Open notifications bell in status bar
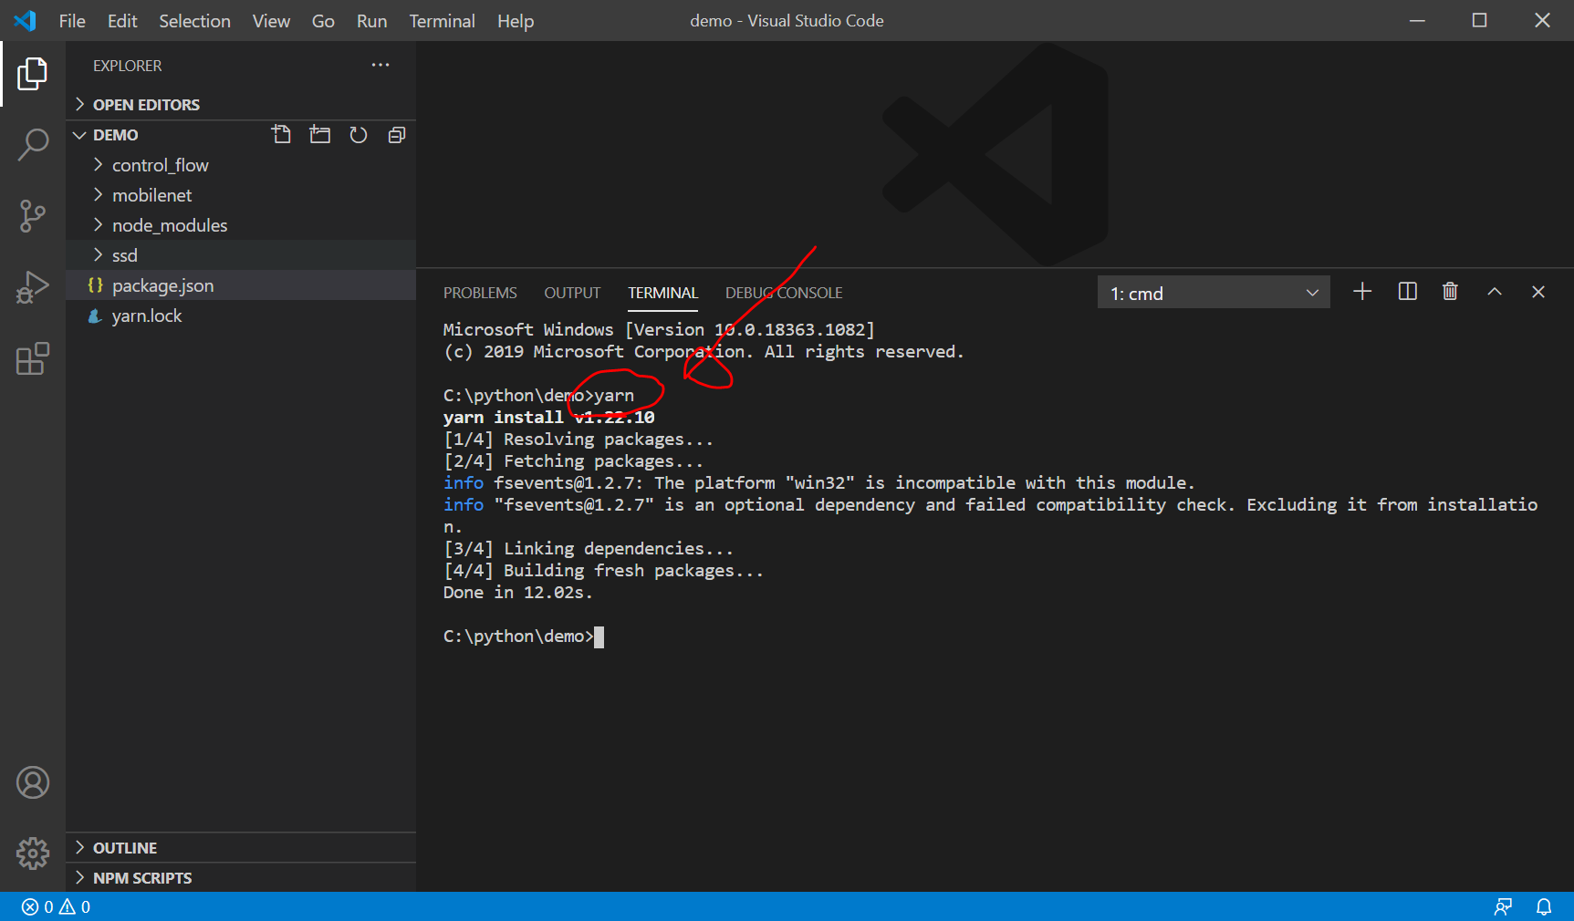The image size is (1574, 921). (x=1544, y=907)
